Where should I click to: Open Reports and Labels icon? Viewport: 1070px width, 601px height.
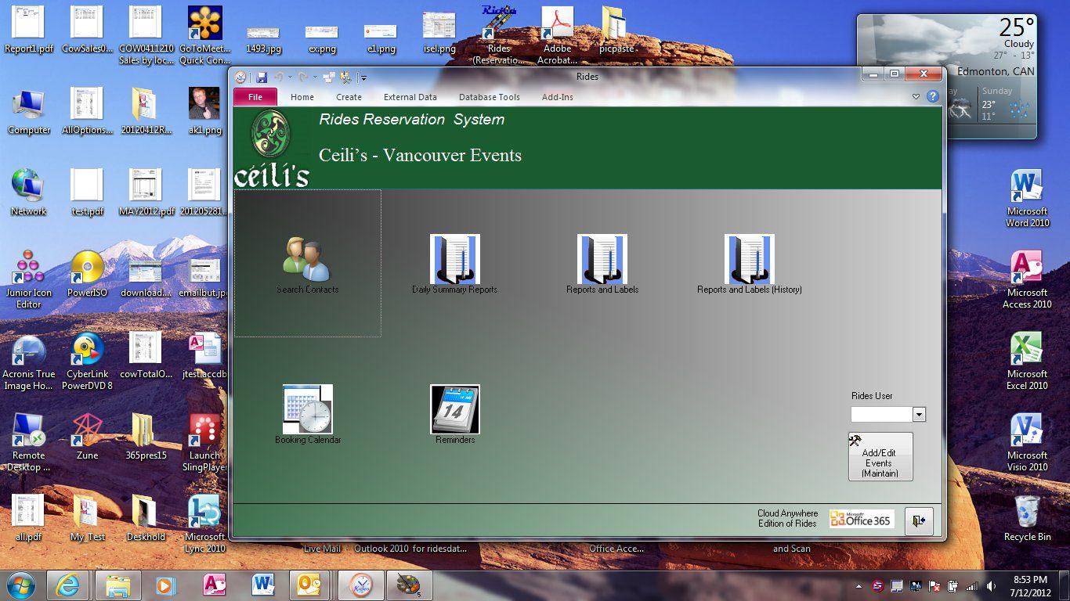pos(602,259)
